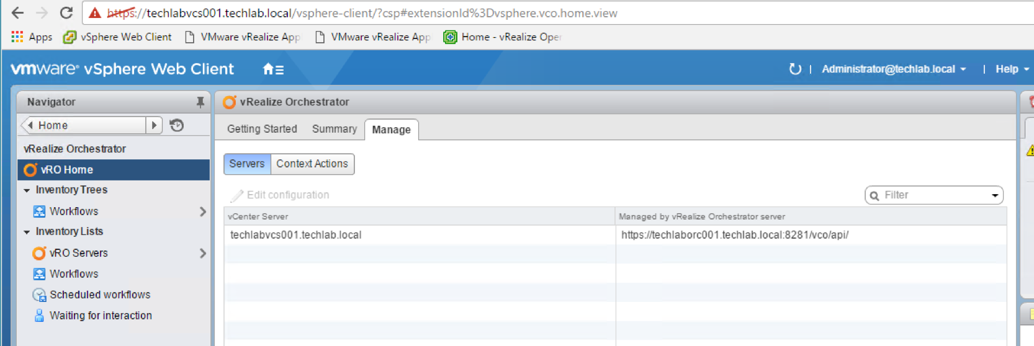Click inside the Filter search field
Viewport: 1034px width, 346px height.
pos(934,195)
